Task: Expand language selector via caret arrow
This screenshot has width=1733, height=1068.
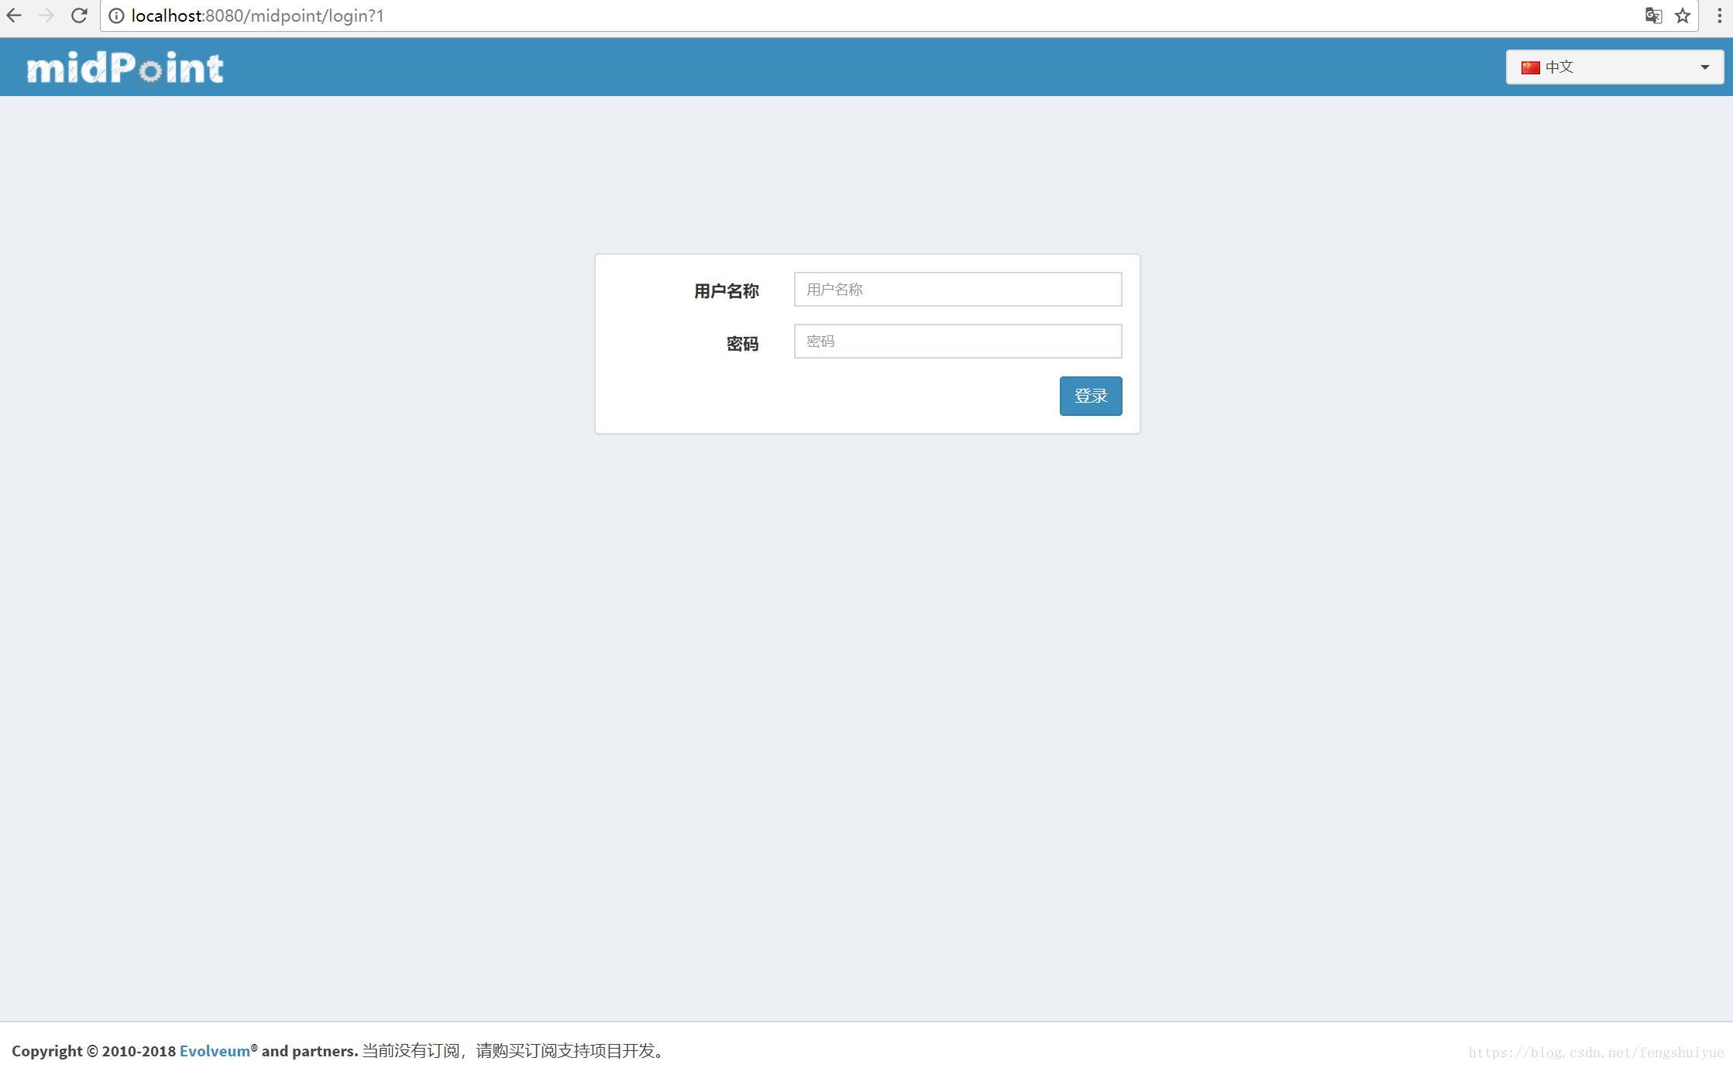Action: coord(1704,67)
